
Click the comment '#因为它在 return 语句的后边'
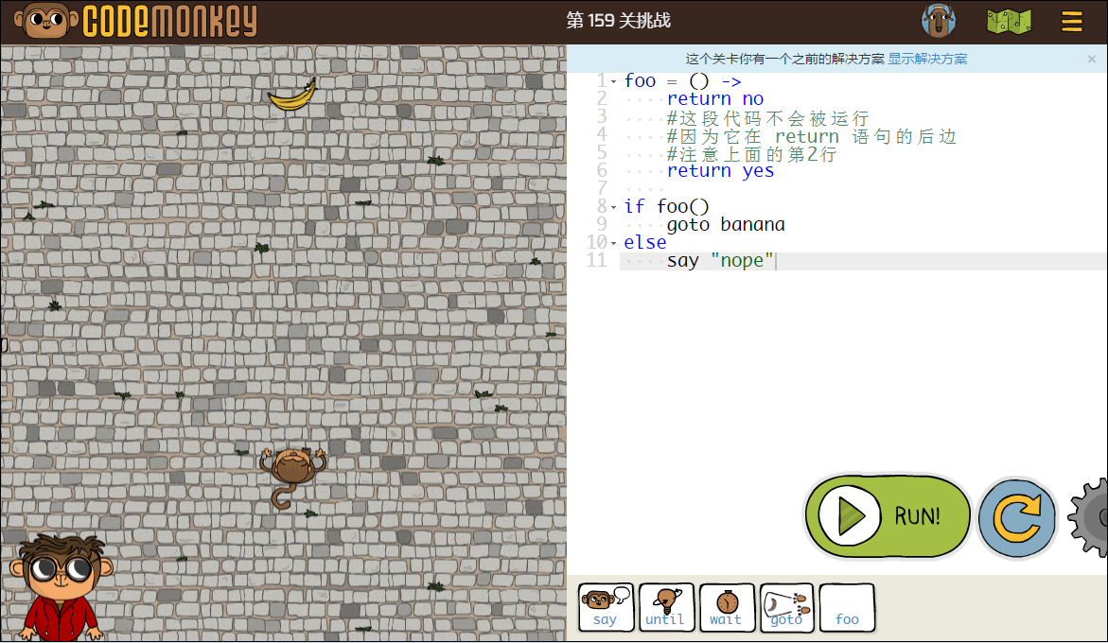tap(811, 135)
